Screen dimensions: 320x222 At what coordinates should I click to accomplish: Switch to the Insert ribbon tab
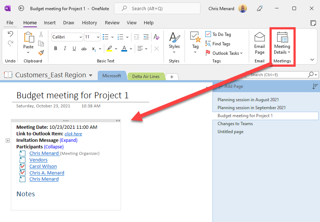[x=49, y=22]
